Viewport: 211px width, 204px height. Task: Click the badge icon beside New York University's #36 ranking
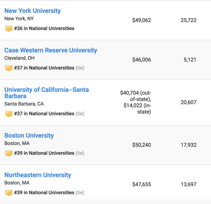coord(9,29)
